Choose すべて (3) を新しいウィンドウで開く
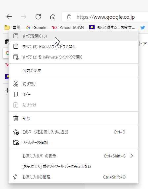This screenshot has width=148, height=189. tap(74, 46)
